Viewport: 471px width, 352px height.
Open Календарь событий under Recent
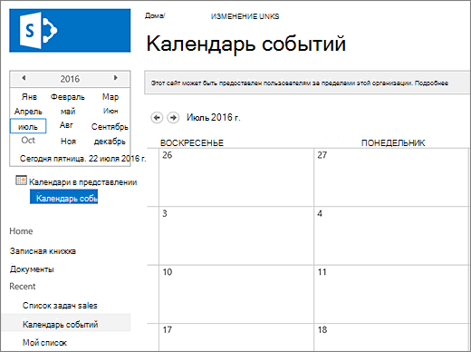[x=60, y=325]
